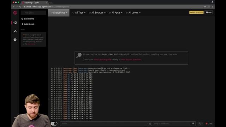This screenshot has width=226, height=127.
Task: Click the LogDNA logo icon
Action: [x=15, y=13]
